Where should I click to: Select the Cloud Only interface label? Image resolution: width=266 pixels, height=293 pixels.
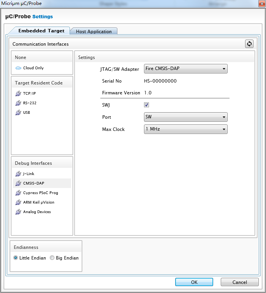[x=33, y=68]
